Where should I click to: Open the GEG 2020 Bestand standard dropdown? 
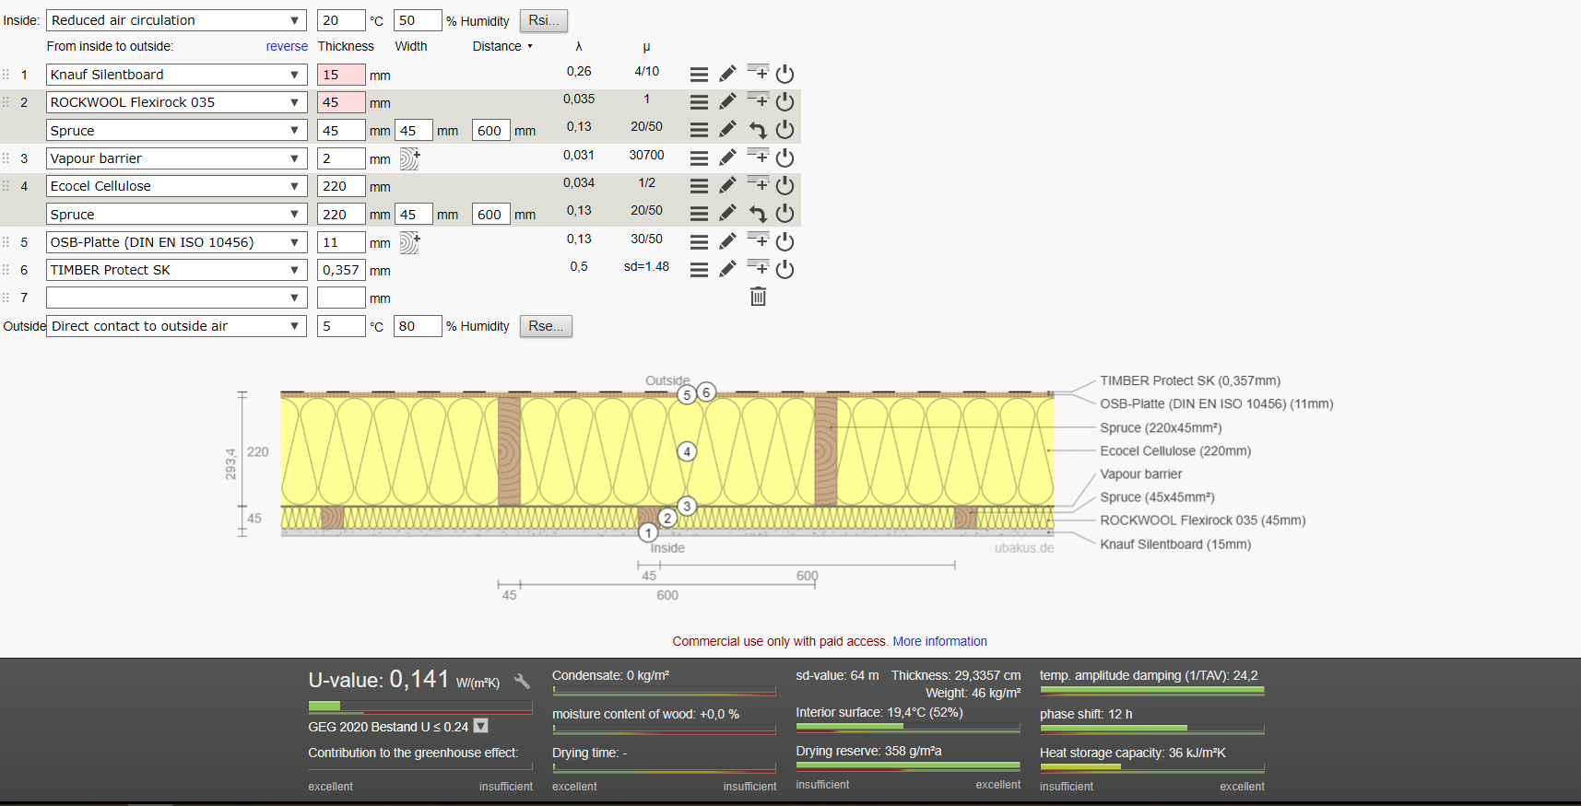pos(480,726)
